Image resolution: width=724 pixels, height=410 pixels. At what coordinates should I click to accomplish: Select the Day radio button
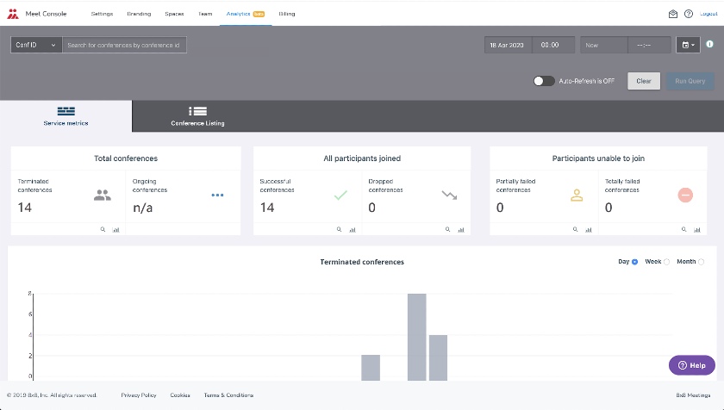click(635, 262)
